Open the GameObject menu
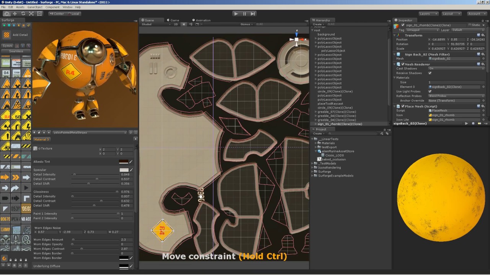490x275 pixels. [x=35, y=7]
